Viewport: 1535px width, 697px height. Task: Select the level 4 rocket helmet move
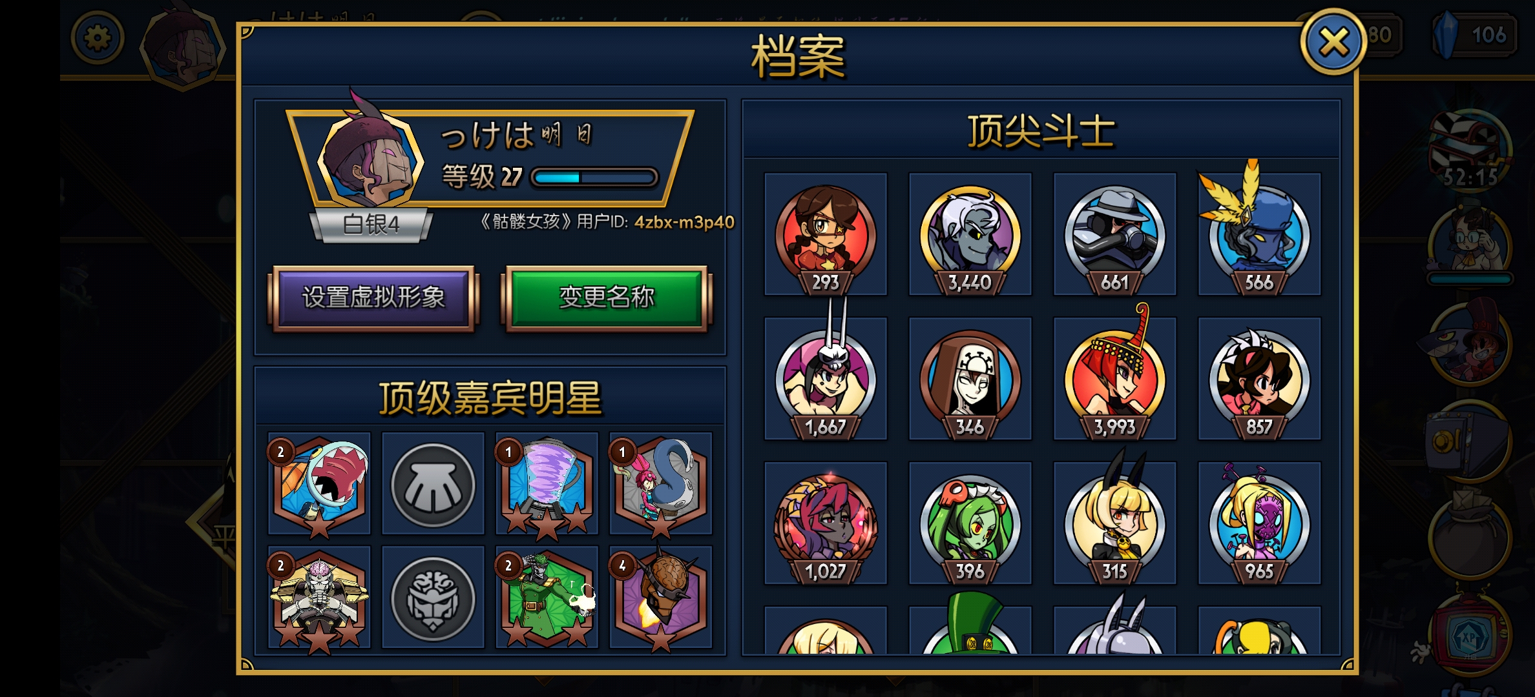coord(660,597)
